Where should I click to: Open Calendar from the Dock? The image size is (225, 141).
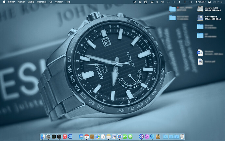86,136
